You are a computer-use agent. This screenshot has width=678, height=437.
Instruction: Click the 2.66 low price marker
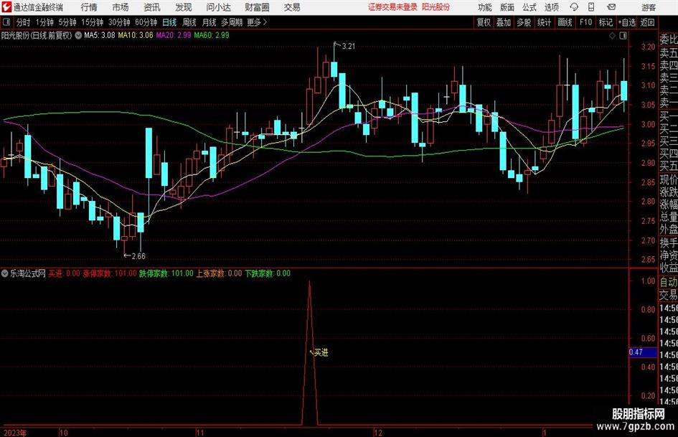click(x=138, y=256)
